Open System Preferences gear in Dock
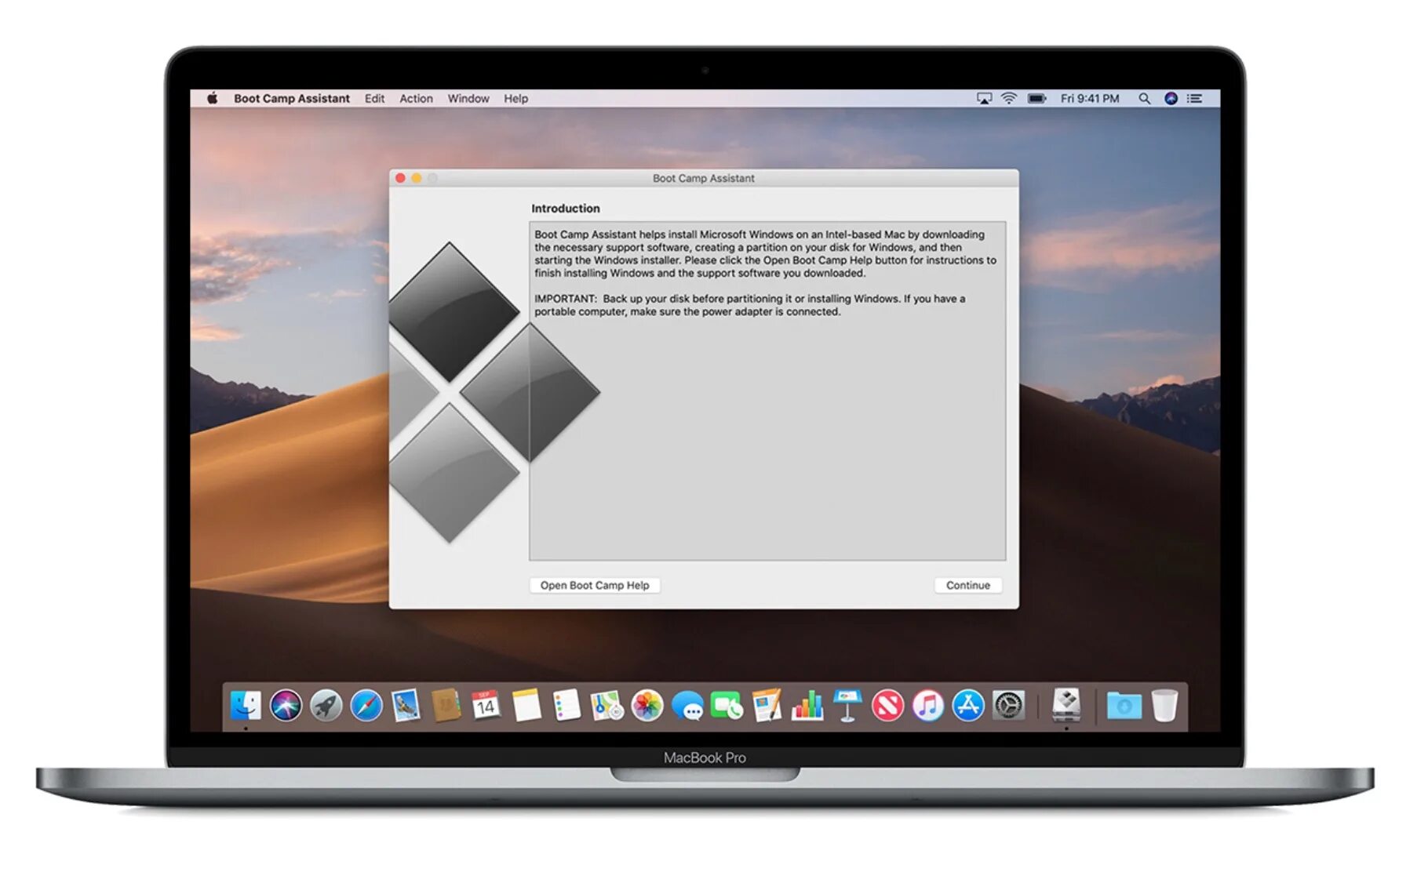 1008,706
